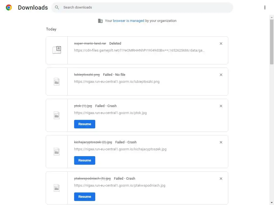
Task: Click the search magnifier icon
Action: point(57,7)
